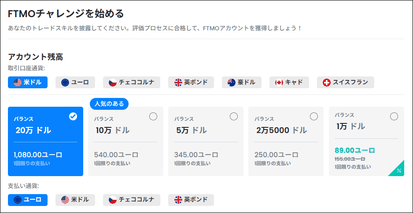Click the UK flag icon in trading account currency
Image resolution: width=413 pixels, height=213 pixels.
coord(178,83)
